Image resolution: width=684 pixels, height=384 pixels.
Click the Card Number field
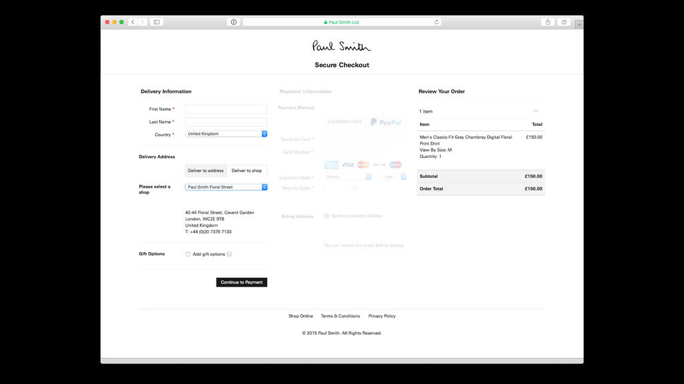pyautogui.click(x=353, y=153)
